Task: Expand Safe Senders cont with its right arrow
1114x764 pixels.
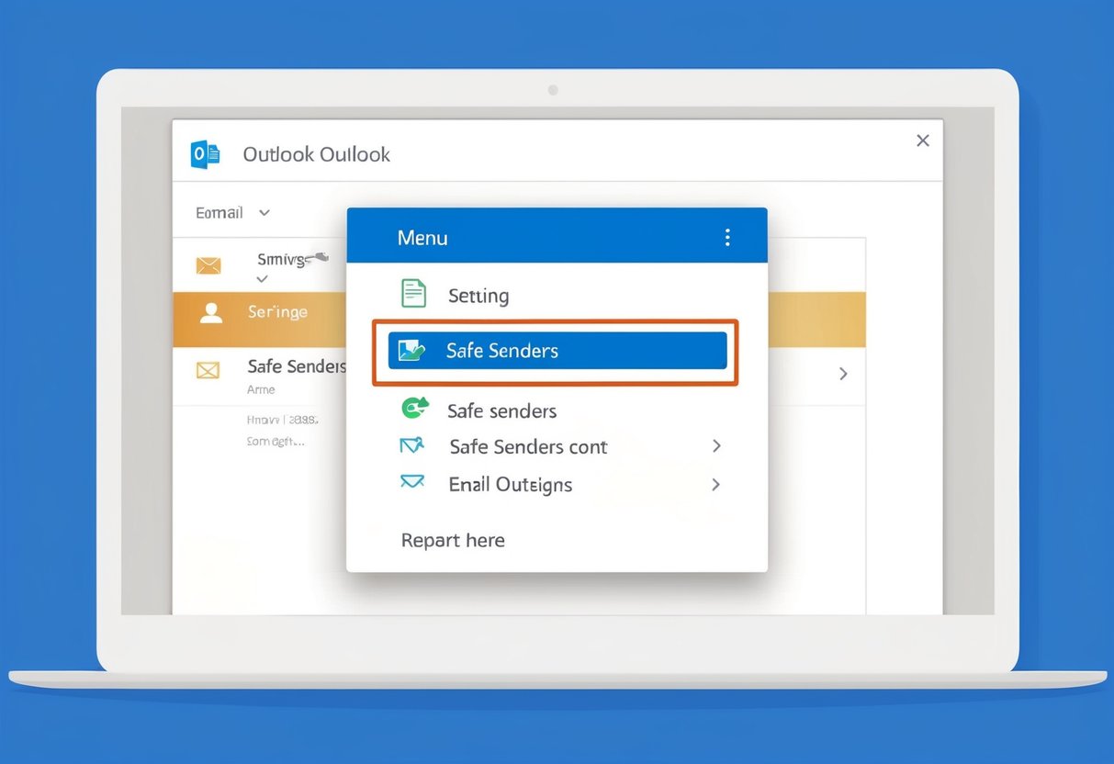Action: click(716, 446)
